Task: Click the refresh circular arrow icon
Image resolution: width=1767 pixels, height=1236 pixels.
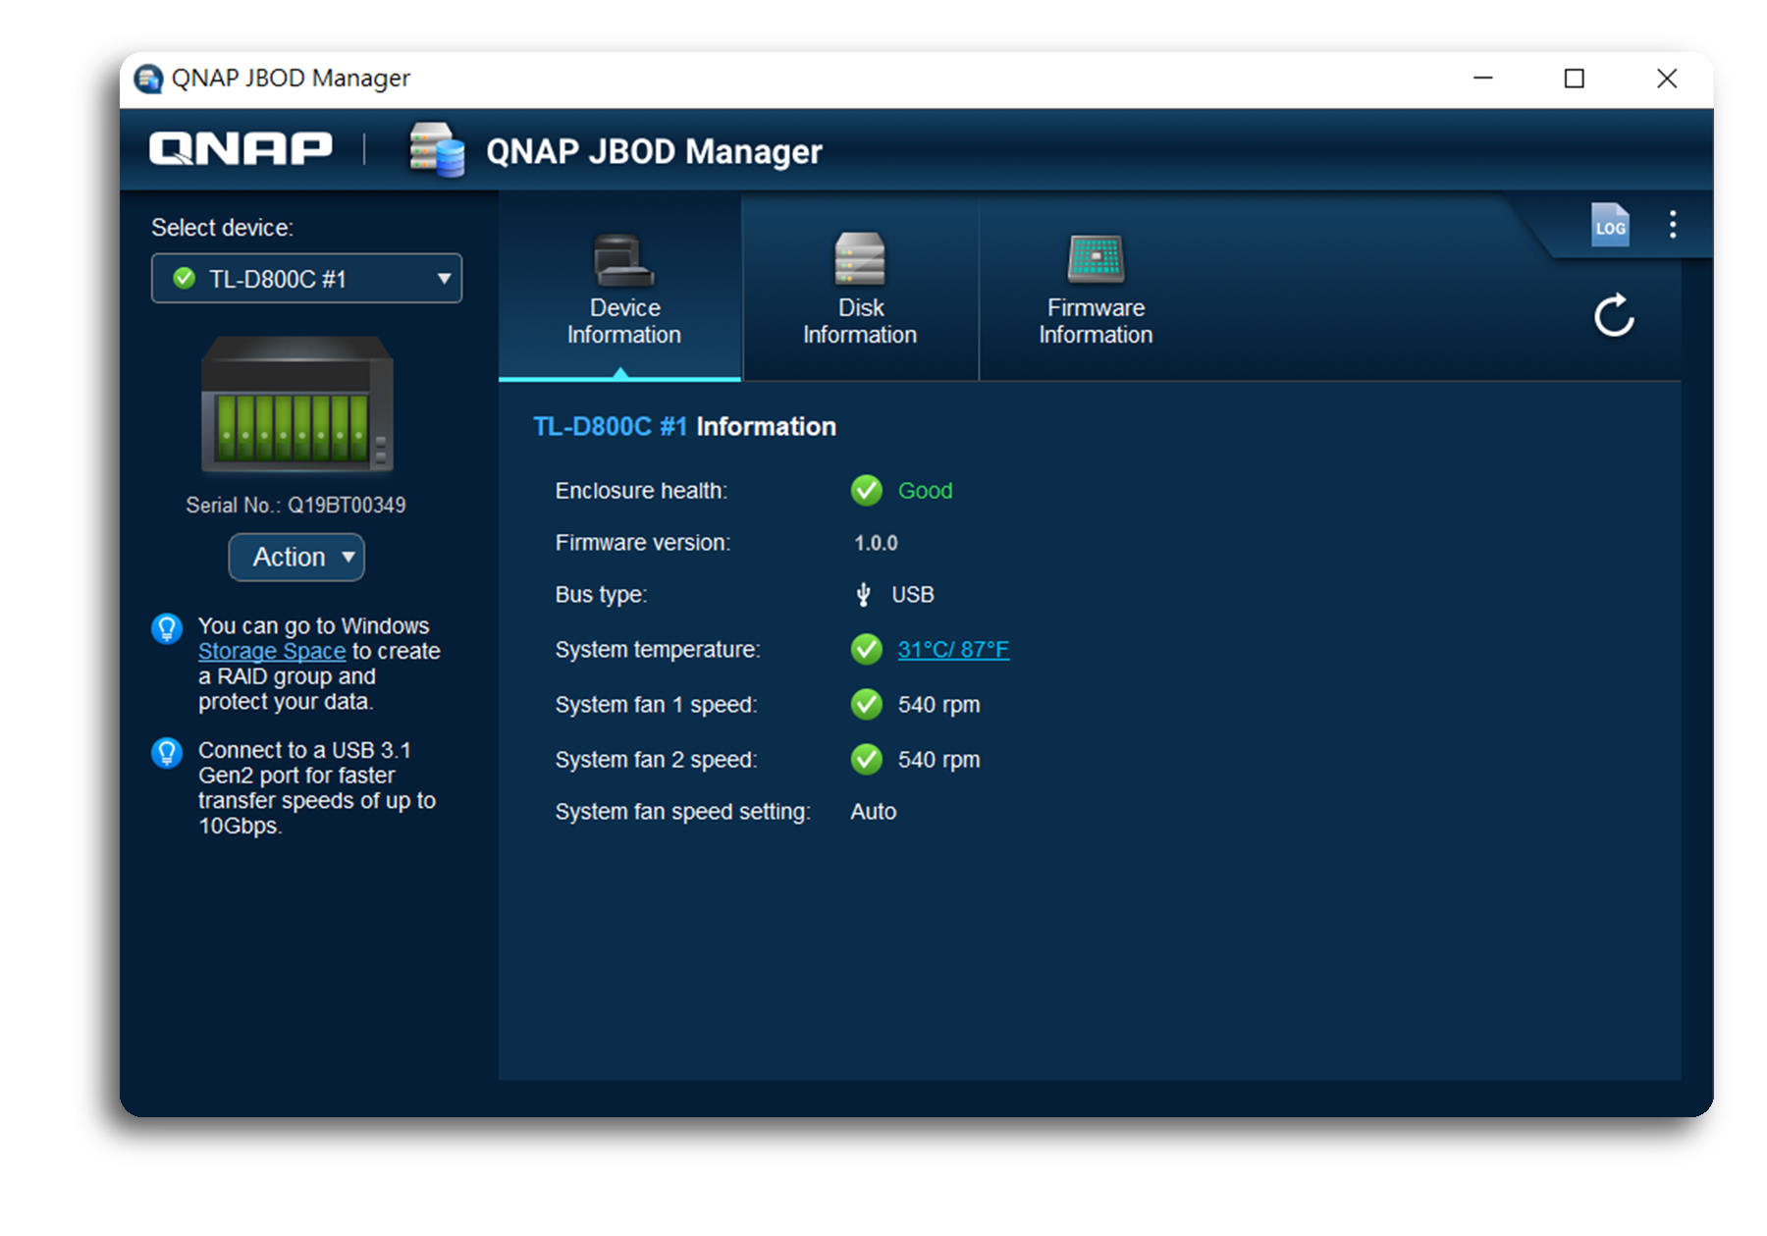Action: pos(1613,316)
